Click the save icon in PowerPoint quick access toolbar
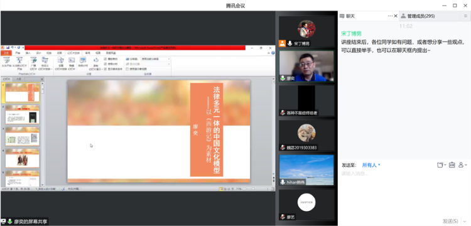471x226 pixels. point(8,48)
